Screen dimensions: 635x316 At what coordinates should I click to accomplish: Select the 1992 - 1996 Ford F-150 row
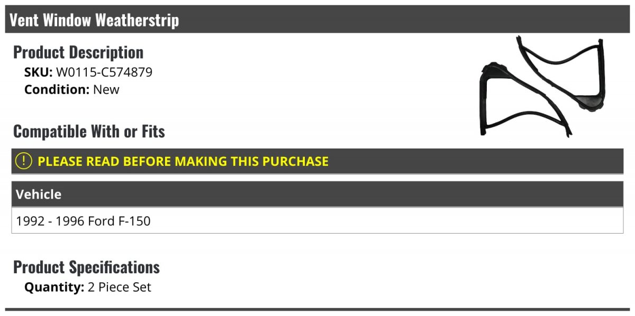(84, 221)
